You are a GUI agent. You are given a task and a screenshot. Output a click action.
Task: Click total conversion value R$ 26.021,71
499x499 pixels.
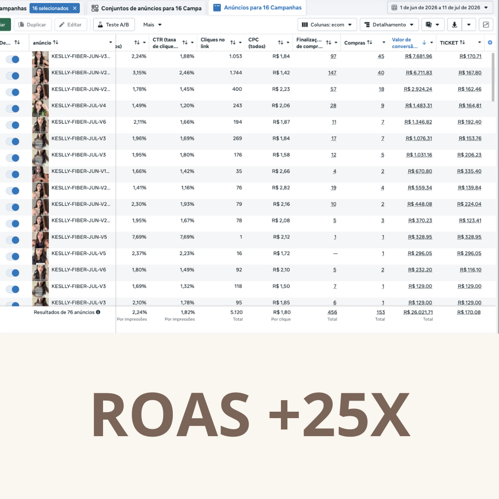point(418,312)
